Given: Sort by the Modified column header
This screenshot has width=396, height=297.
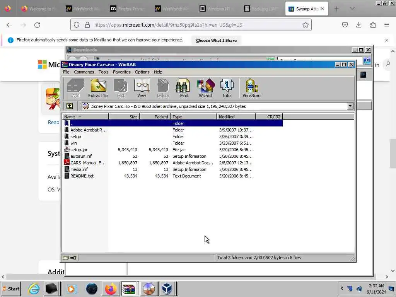Looking at the screenshot, I should [236, 117].
